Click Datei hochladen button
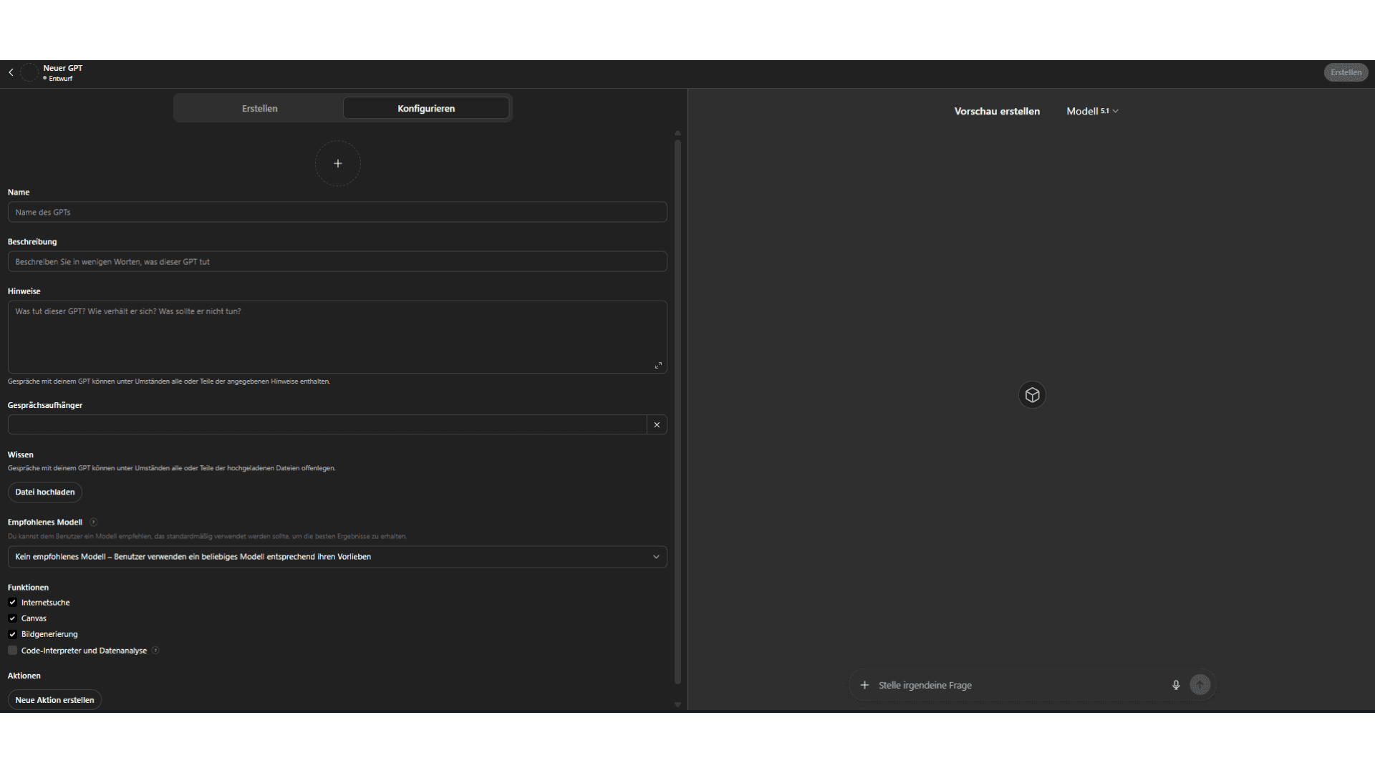 [45, 492]
